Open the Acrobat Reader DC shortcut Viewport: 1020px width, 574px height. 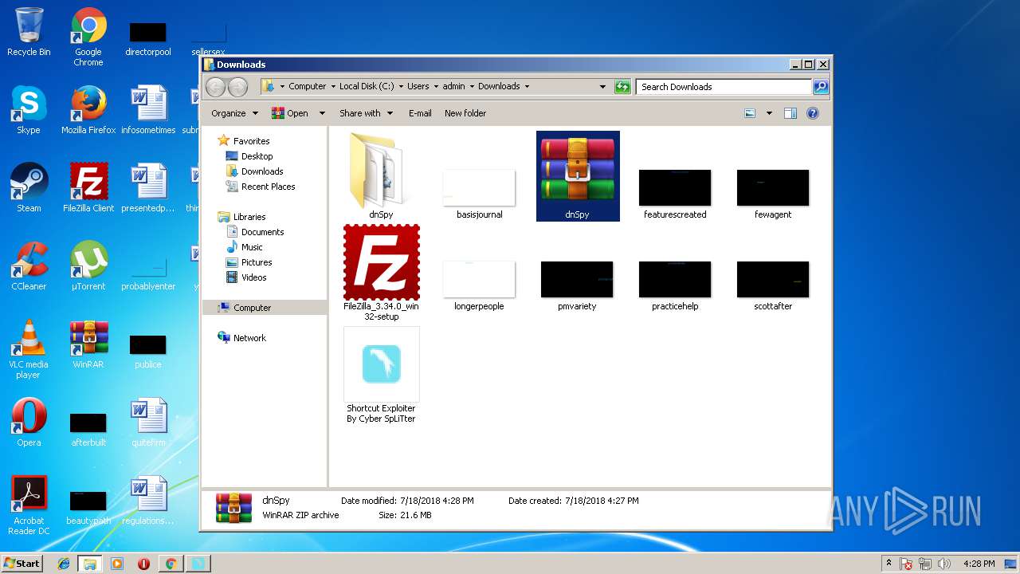coord(29,505)
